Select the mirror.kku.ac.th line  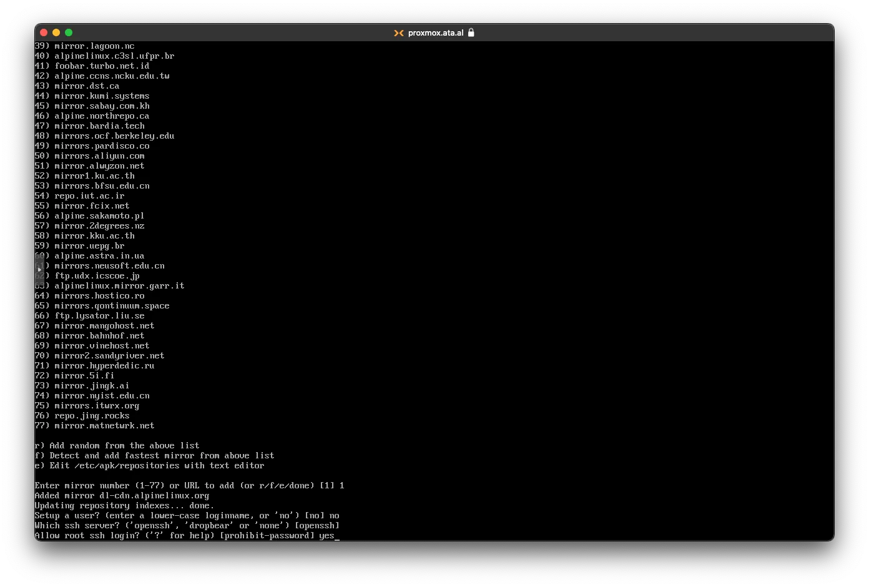[x=85, y=236]
